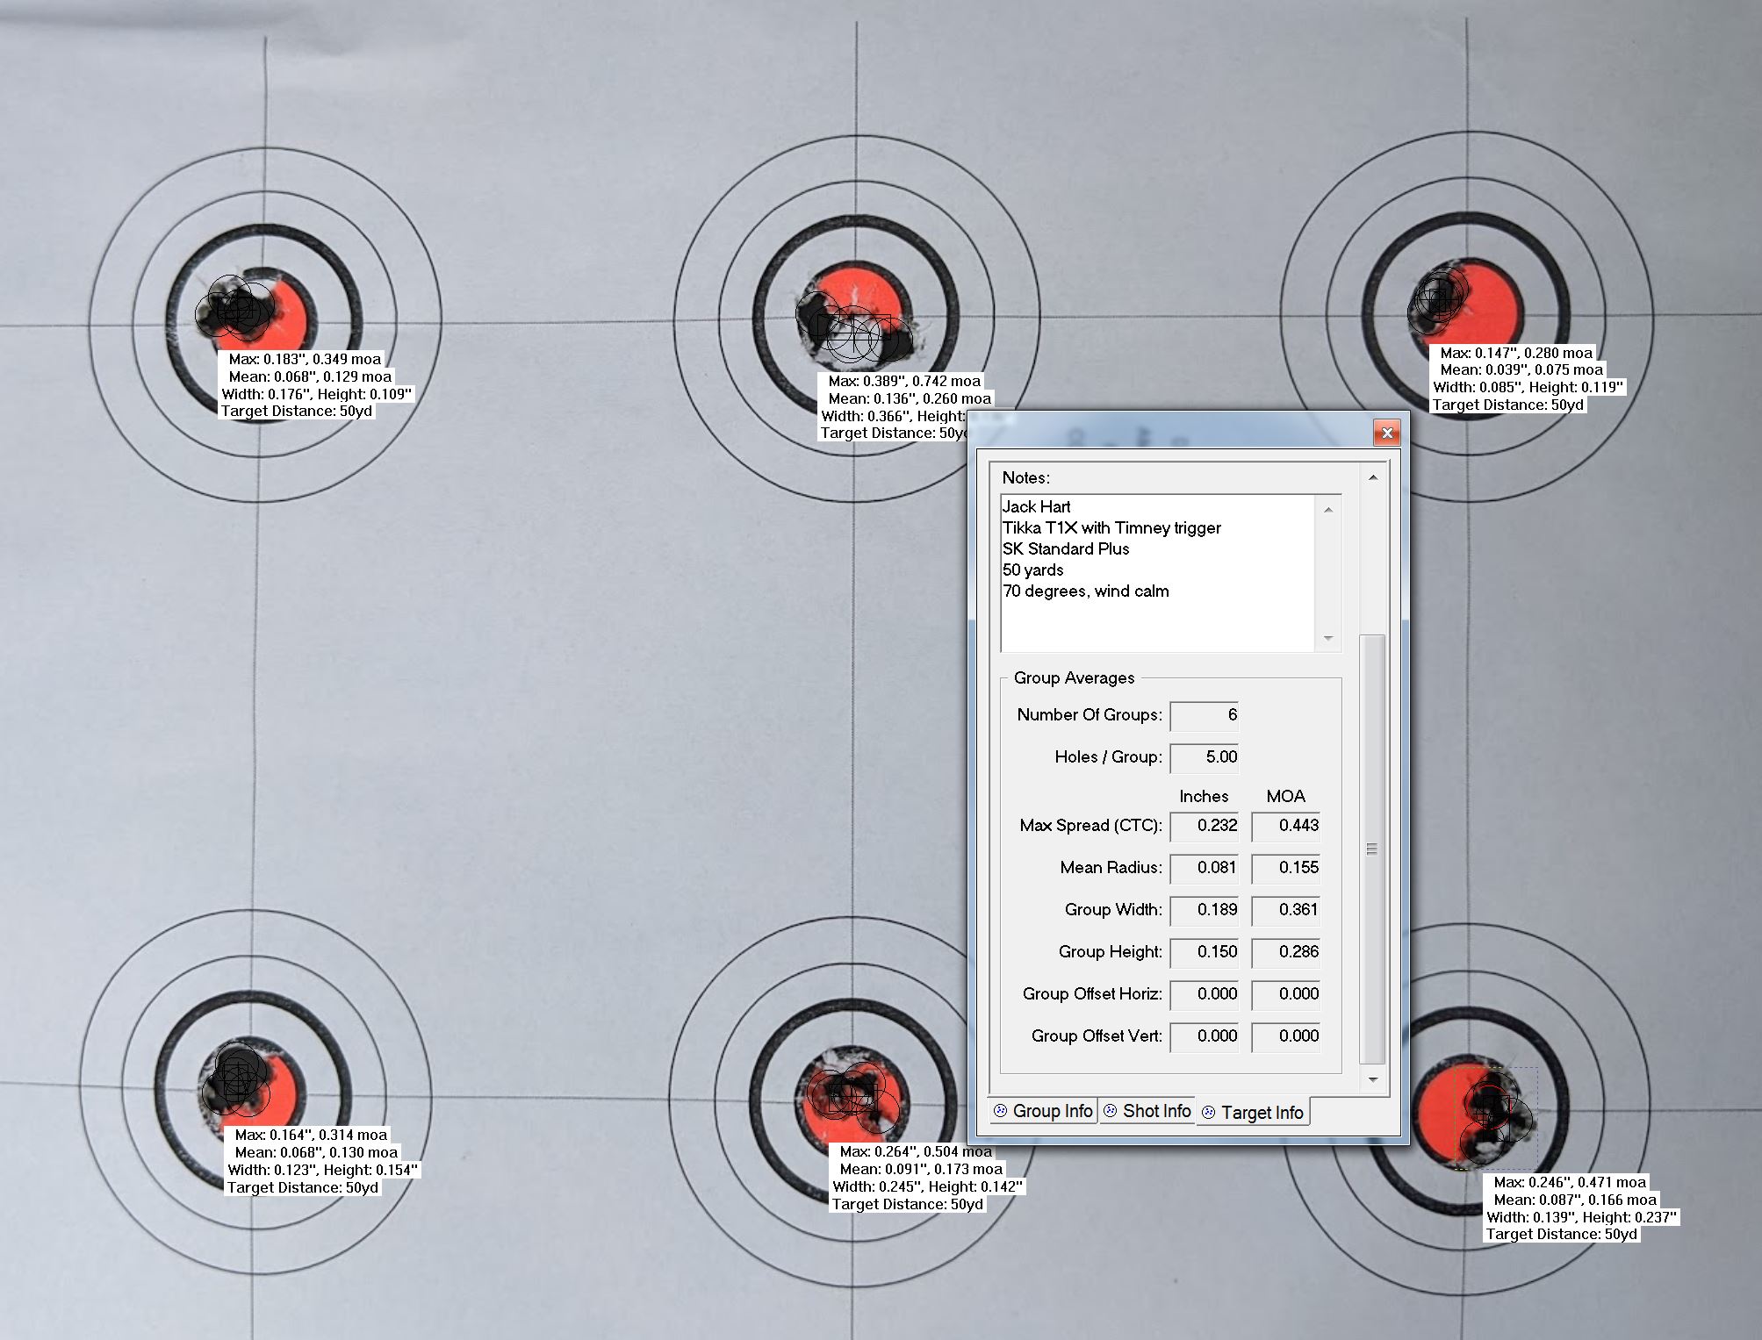Click the panel scrollbar up arrow

[1373, 477]
